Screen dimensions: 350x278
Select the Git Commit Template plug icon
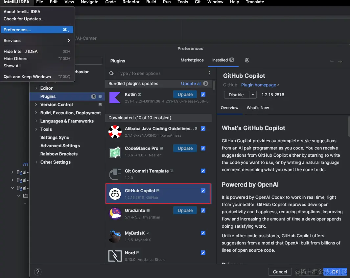click(115, 174)
